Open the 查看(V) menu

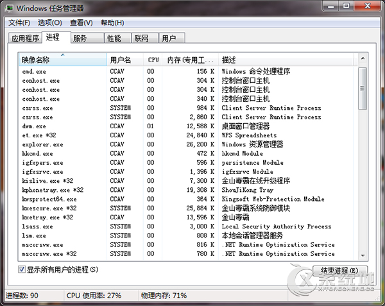(81, 23)
